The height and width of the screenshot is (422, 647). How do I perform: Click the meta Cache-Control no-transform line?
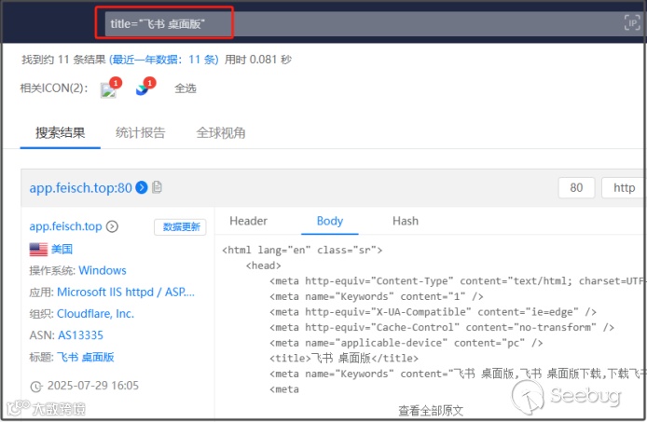pos(442,328)
